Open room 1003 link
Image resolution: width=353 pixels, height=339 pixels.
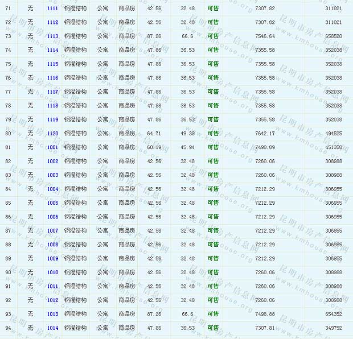coord(52,175)
